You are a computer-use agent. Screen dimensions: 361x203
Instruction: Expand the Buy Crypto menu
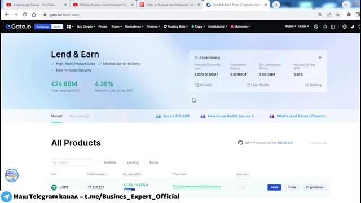[86, 27]
